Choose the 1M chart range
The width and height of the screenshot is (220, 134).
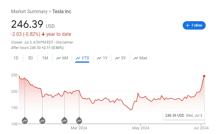[45, 58]
